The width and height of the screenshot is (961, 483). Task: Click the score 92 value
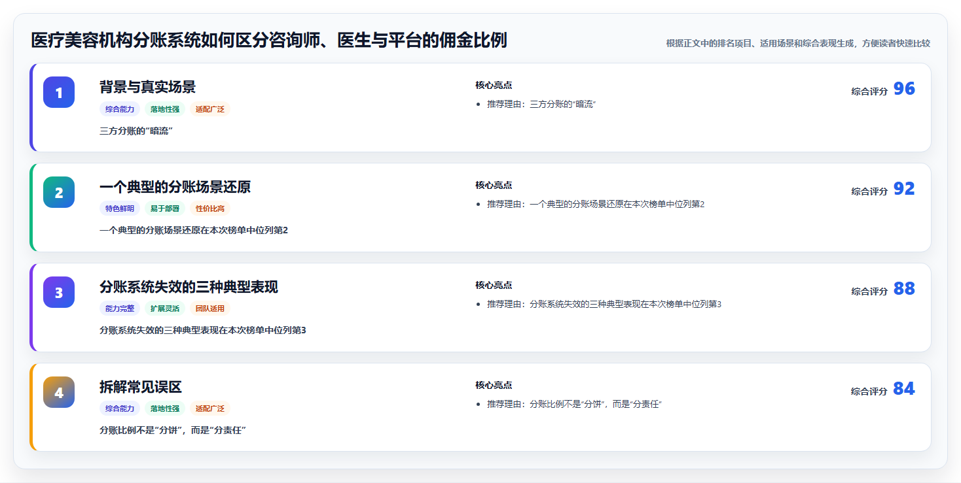point(904,189)
